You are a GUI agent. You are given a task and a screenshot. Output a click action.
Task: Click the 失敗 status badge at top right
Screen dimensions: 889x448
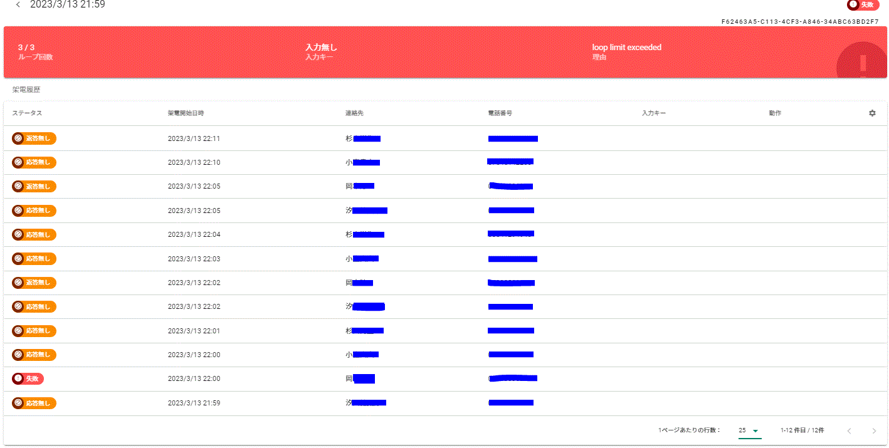point(863,4)
